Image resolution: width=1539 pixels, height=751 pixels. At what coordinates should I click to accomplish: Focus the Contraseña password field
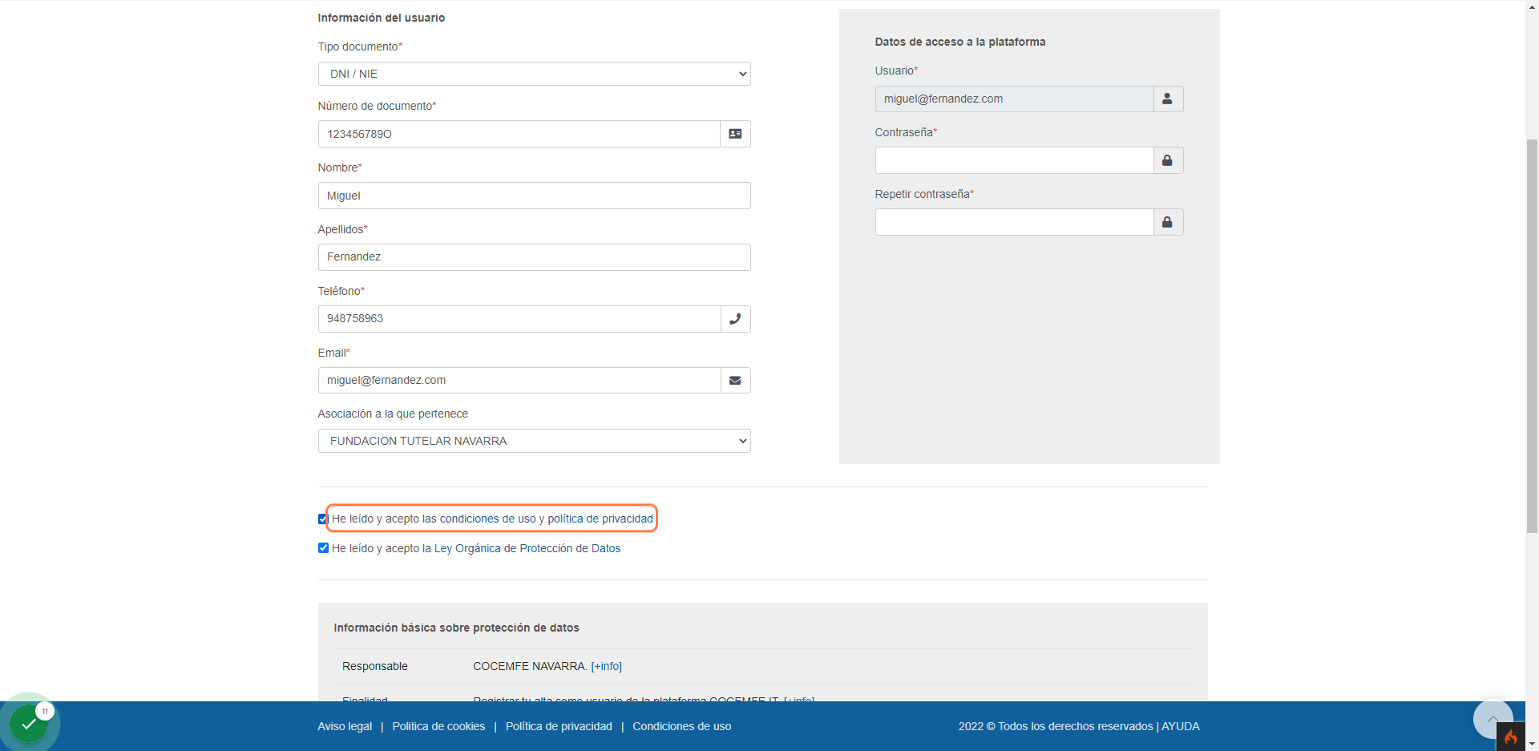(x=1014, y=160)
